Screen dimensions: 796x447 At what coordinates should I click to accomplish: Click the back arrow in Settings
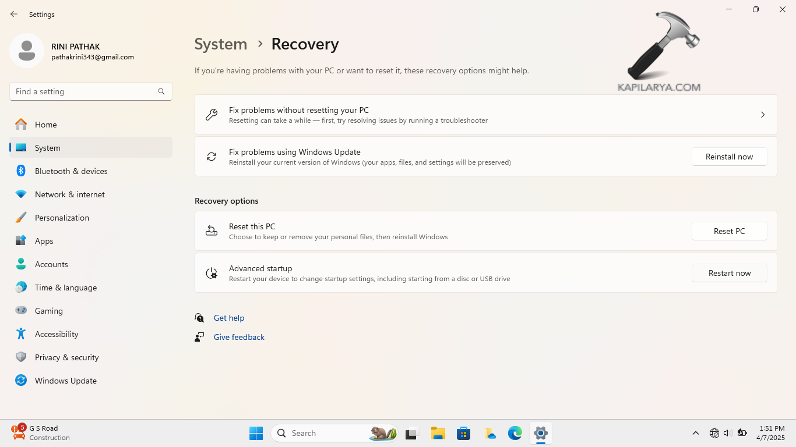[14, 14]
